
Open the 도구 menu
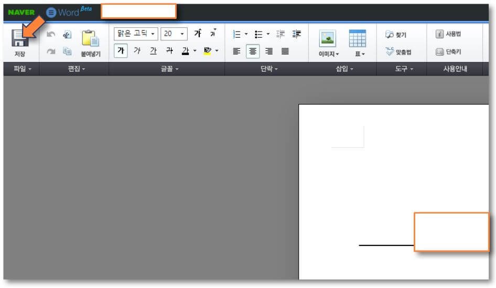[404, 69]
